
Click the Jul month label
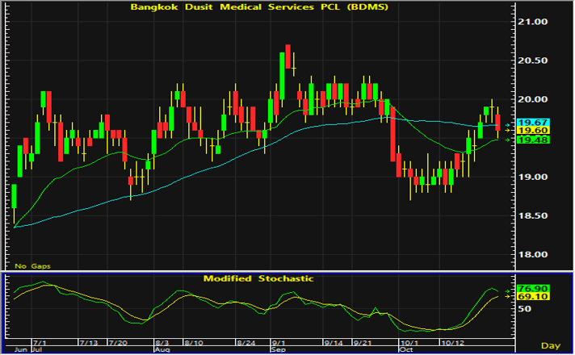pos(37,349)
